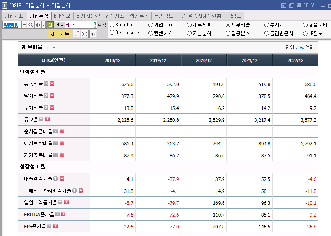Click the fit-to-screen frame icon

[85, 34]
